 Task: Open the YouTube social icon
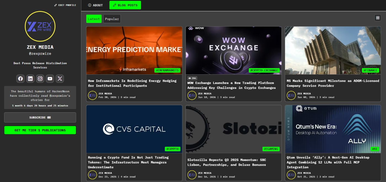click(50, 79)
